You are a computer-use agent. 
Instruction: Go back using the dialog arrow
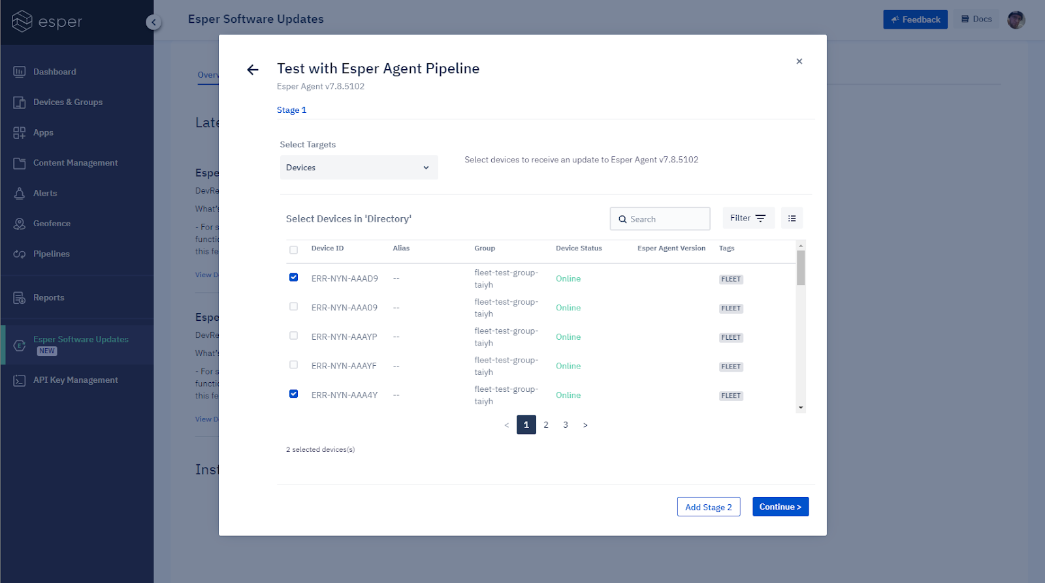(x=253, y=70)
